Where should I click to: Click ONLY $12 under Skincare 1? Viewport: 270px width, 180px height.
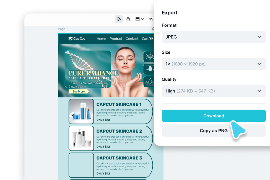pos(103,120)
